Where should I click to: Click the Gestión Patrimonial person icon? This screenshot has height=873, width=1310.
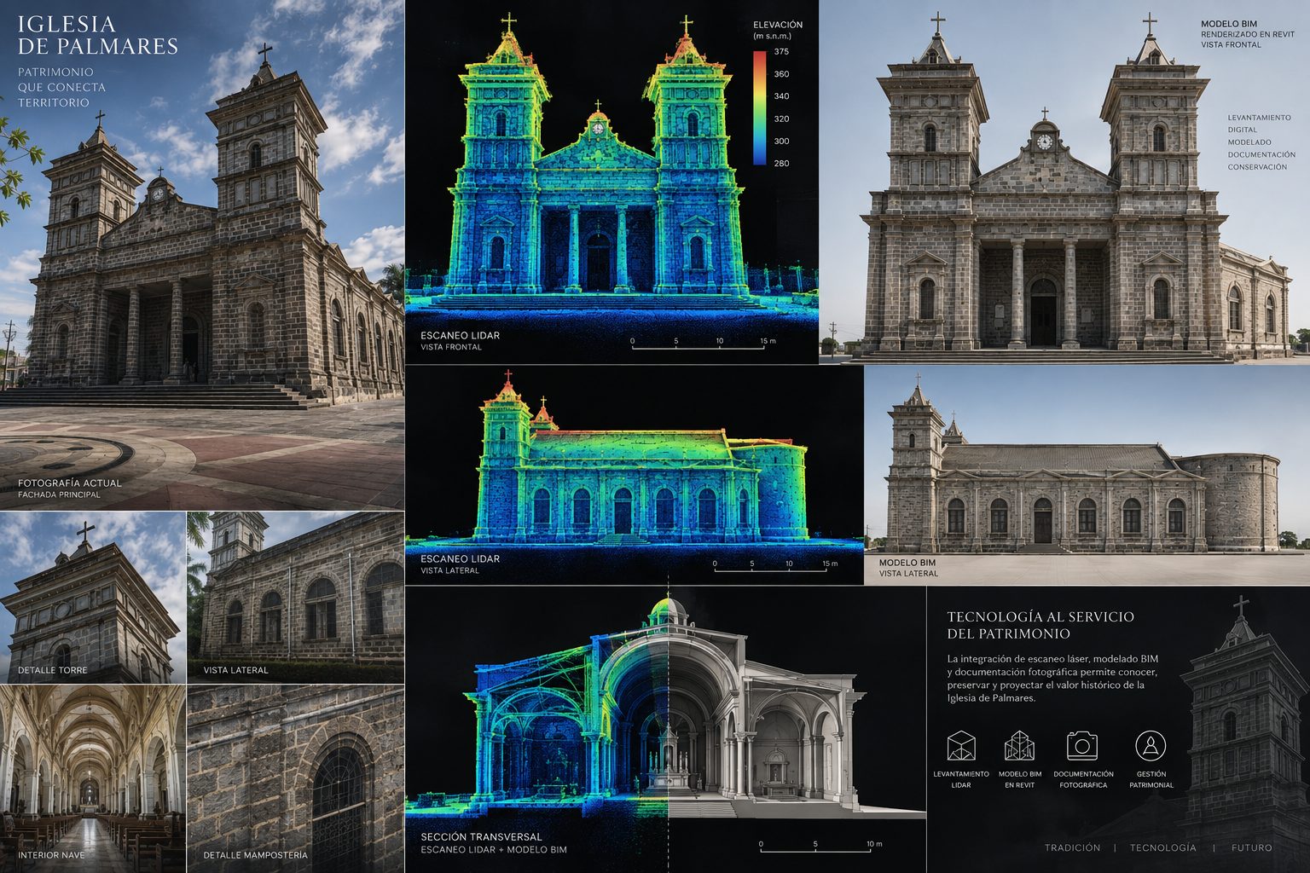(x=1151, y=745)
